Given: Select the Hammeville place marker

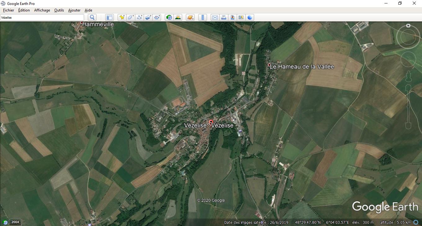Looking at the screenshot, I should coord(82,23).
